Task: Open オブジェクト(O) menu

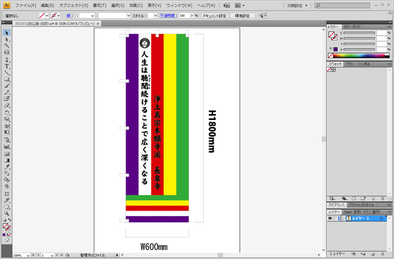Action: coord(74,6)
